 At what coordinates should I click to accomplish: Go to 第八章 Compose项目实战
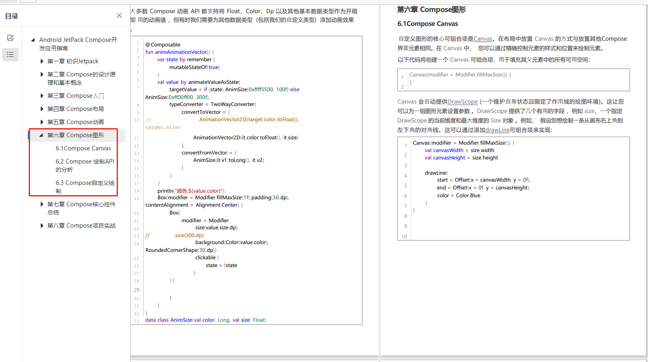pyautogui.click(x=81, y=226)
